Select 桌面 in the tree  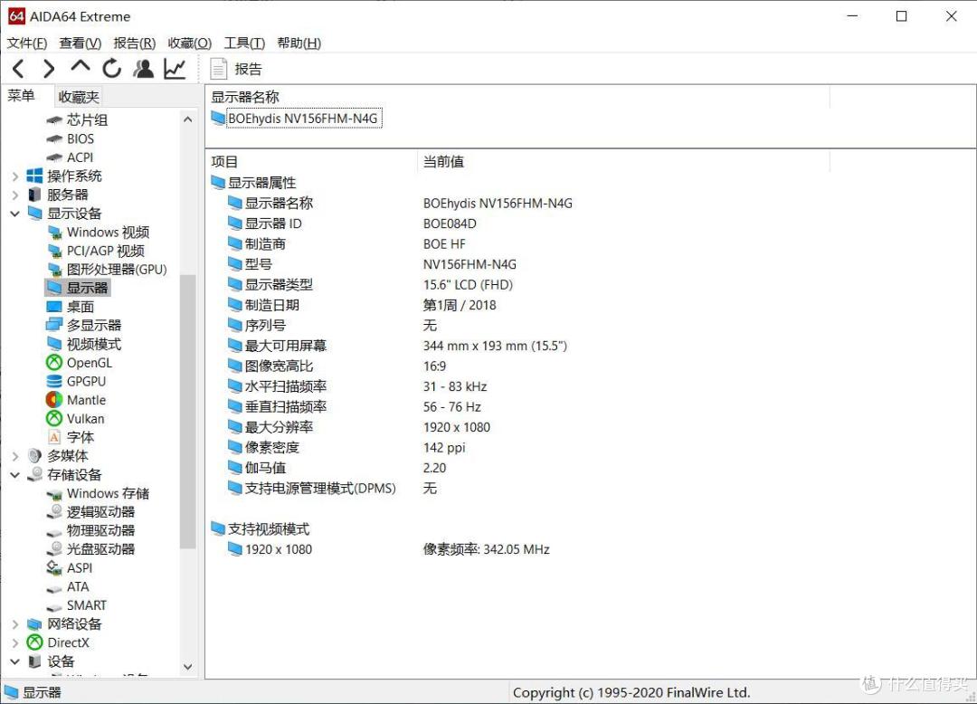[x=81, y=307]
